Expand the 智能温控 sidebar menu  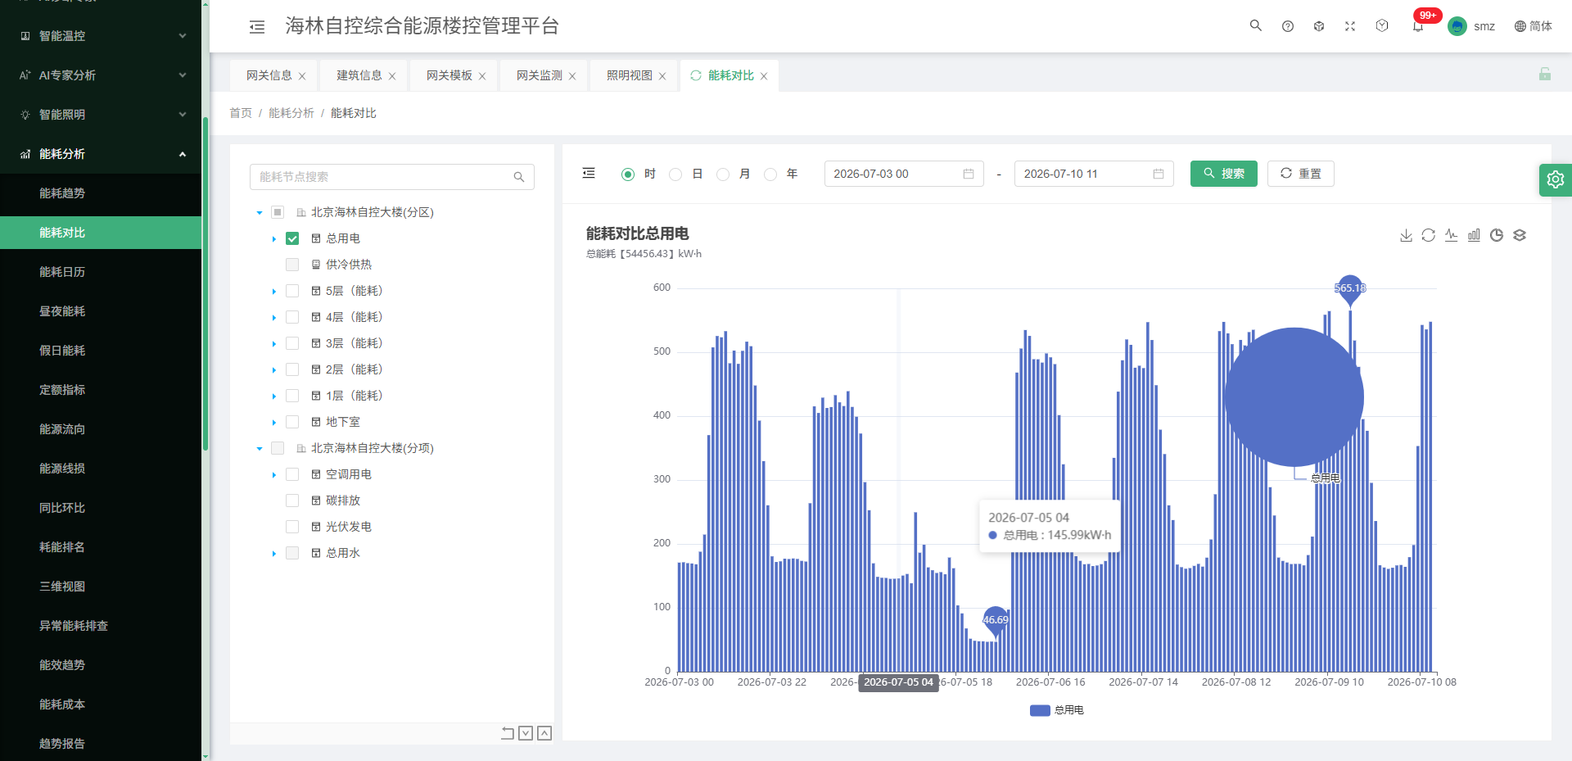101,36
